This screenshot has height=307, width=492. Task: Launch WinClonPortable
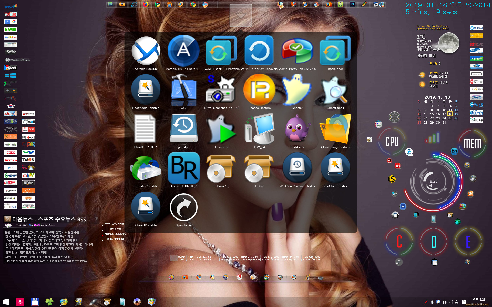click(335, 168)
